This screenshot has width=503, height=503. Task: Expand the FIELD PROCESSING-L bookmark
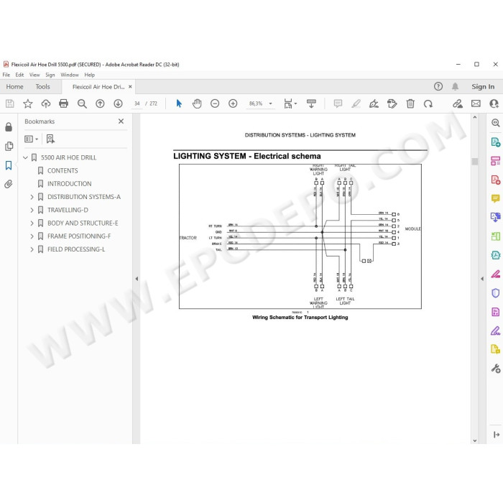(x=32, y=249)
